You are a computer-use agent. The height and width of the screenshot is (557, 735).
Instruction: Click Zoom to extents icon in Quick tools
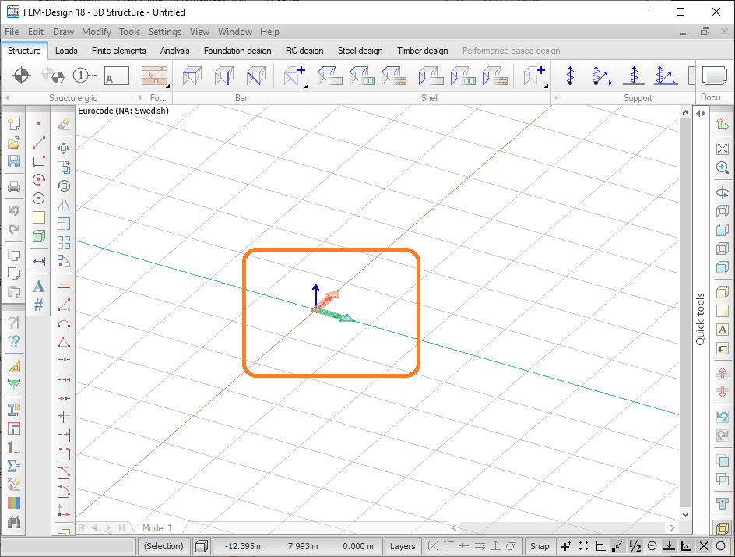pos(723,149)
